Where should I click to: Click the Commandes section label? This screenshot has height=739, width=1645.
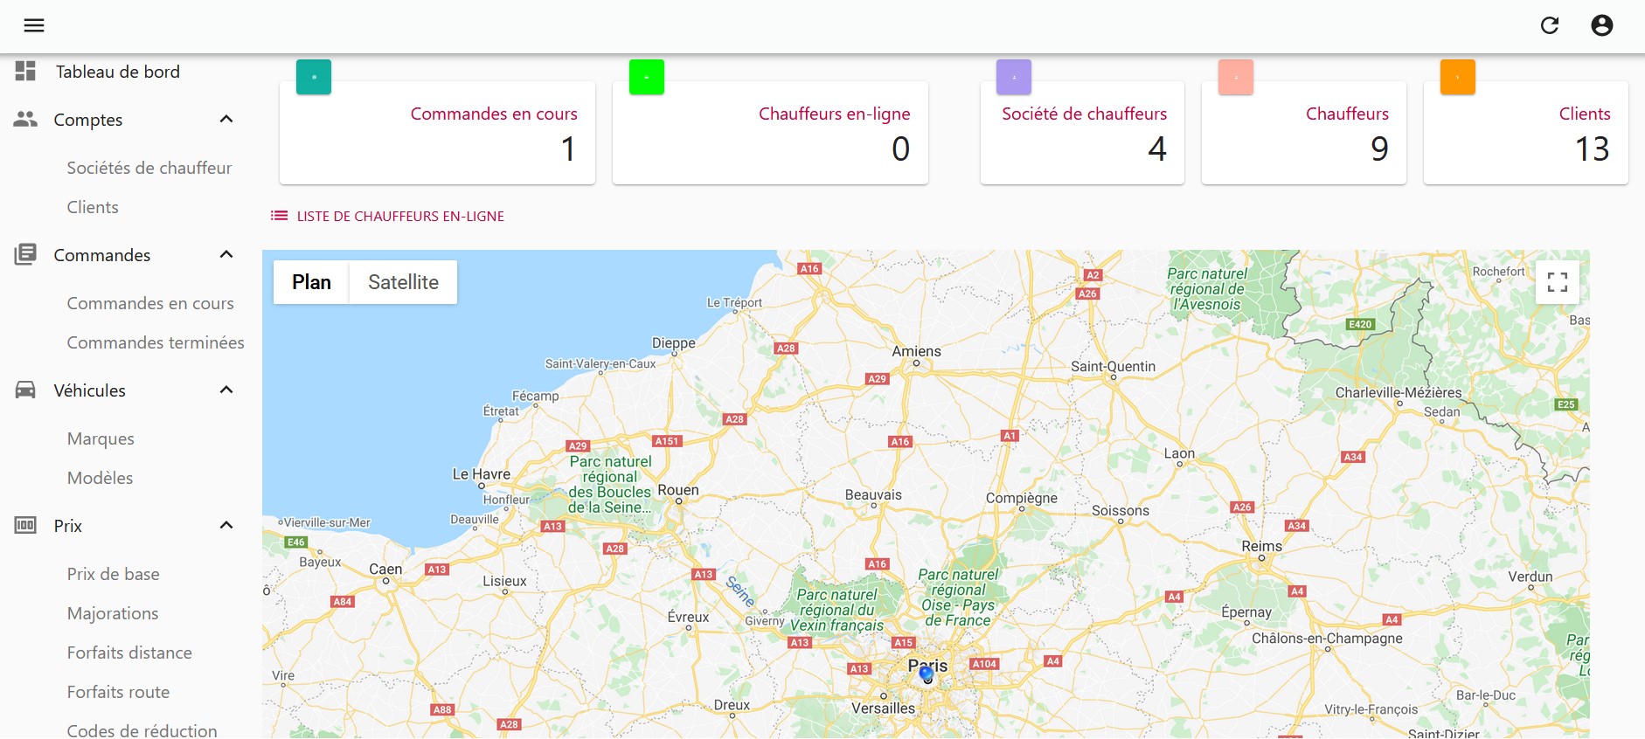(x=102, y=255)
